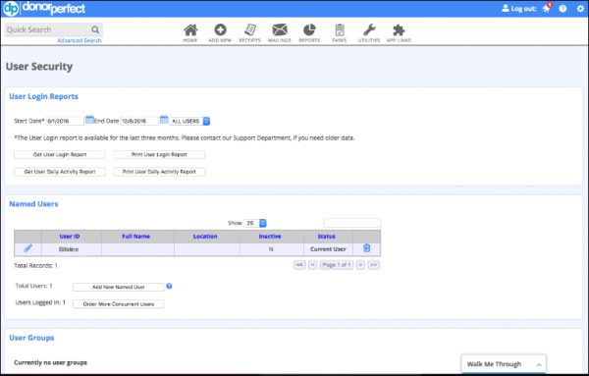Open the ALL USERS dropdown
The width and height of the screenshot is (589, 376).
(189, 121)
